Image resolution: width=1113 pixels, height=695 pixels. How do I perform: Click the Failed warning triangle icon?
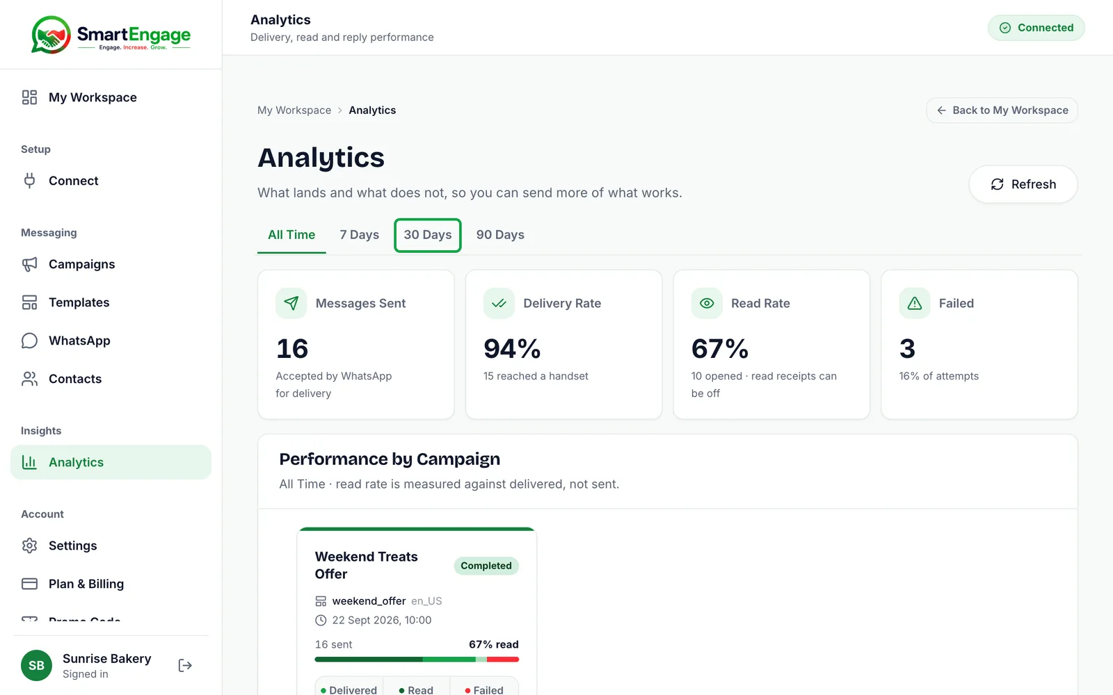pos(915,303)
